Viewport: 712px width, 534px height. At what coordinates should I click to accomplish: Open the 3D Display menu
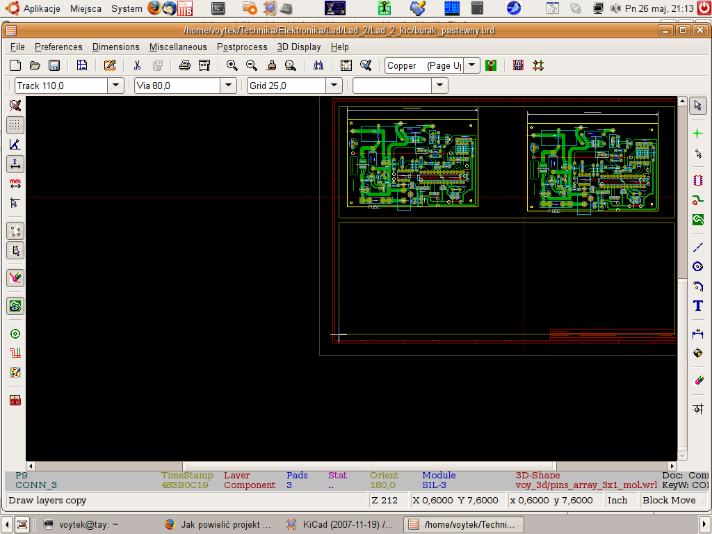299,47
